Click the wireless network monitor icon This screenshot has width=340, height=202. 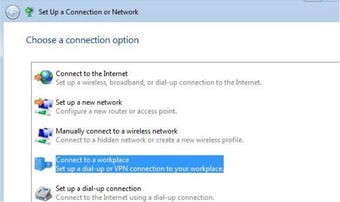click(x=44, y=136)
